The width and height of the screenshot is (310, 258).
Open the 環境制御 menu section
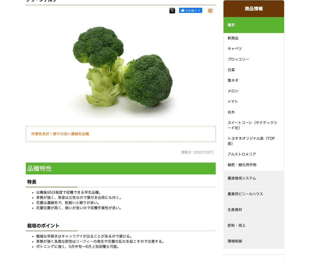coord(254,241)
